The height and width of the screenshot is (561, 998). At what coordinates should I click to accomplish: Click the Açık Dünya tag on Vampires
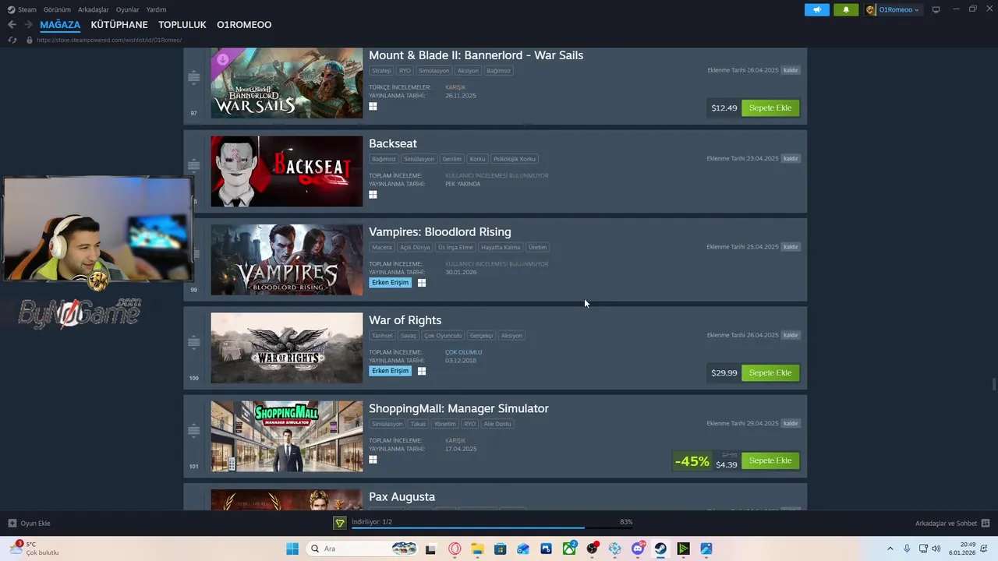coord(415,247)
